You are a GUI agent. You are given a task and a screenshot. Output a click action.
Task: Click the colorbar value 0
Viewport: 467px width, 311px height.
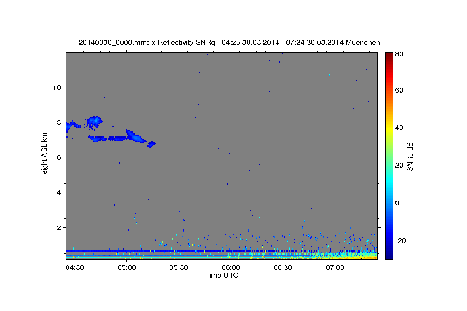click(397, 203)
